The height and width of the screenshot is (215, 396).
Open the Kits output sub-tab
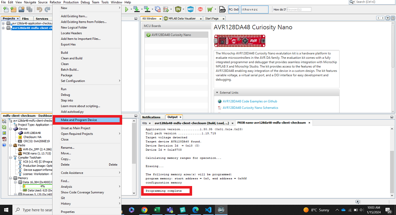tap(144, 123)
